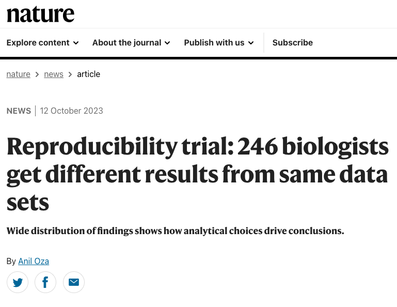Click breadcrumb chevron between nature and news
This screenshot has width=397, height=307.
[x=37, y=74]
